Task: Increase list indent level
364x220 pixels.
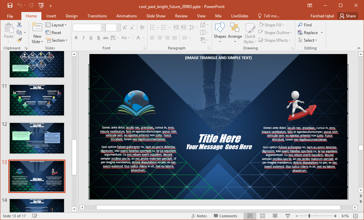Action: click(x=184, y=27)
